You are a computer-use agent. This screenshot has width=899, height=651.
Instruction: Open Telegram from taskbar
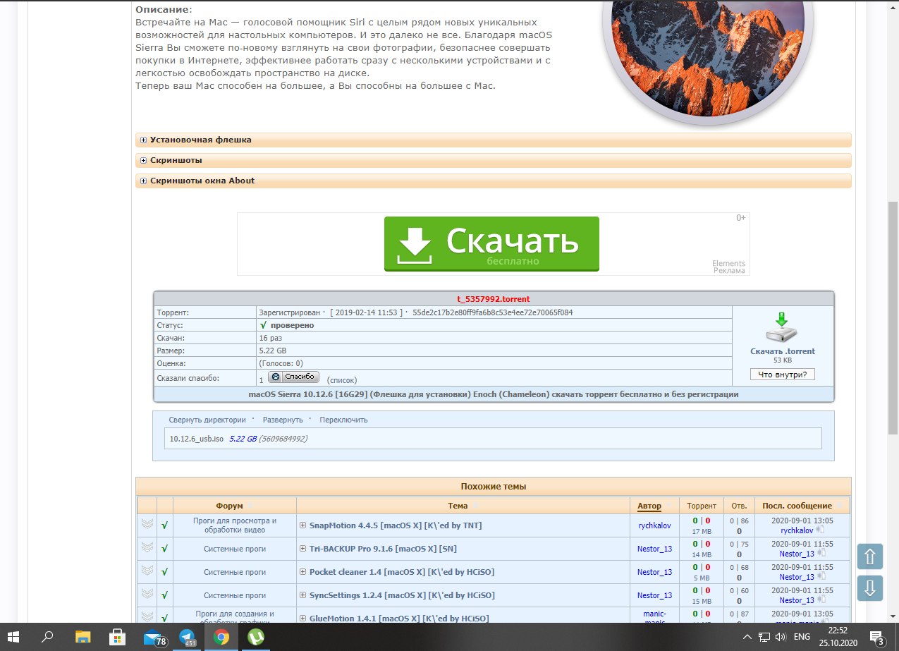point(188,637)
